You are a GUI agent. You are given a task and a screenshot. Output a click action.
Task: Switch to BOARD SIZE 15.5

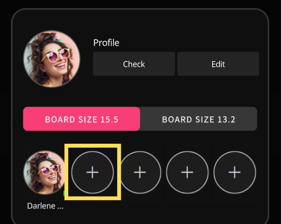pos(81,119)
